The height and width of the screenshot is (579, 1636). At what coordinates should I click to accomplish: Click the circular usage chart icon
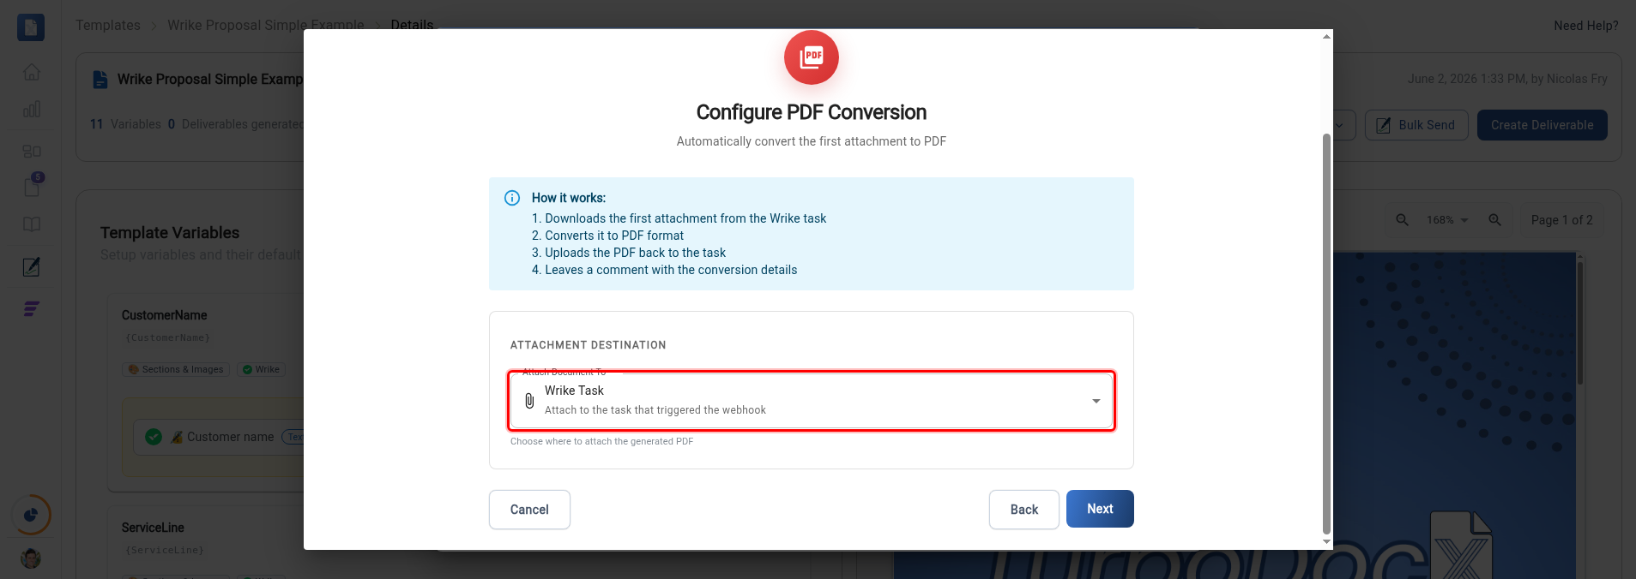pos(31,515)
